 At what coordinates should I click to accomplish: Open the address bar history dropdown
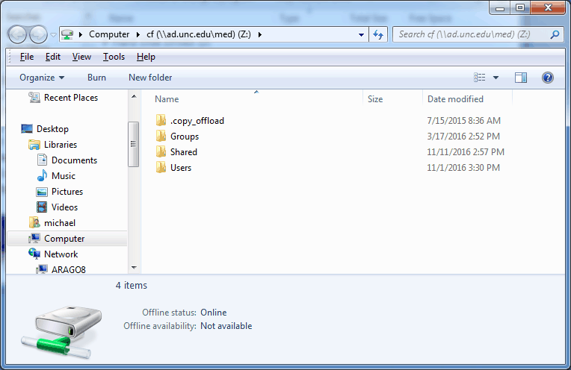point(361,35)
